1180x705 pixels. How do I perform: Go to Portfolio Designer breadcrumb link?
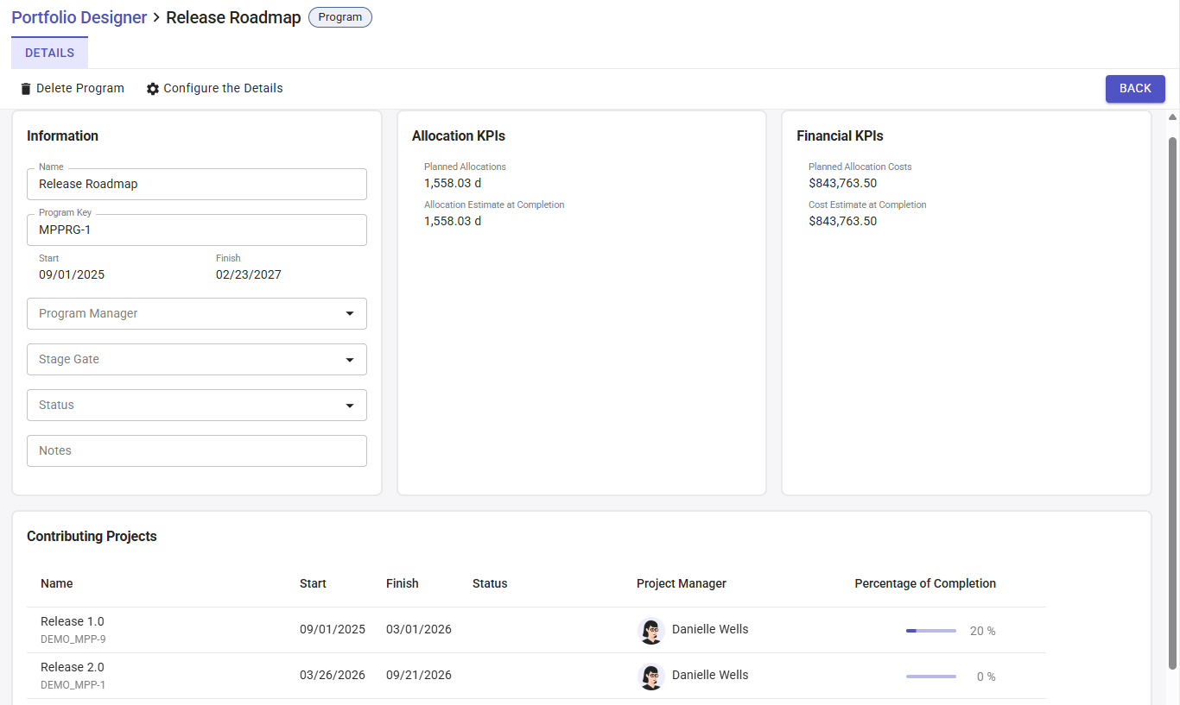point(79,17)
